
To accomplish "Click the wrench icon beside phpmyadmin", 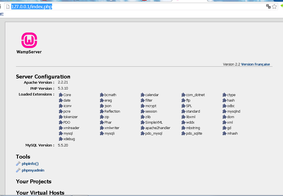I will (x=18, y=170).
